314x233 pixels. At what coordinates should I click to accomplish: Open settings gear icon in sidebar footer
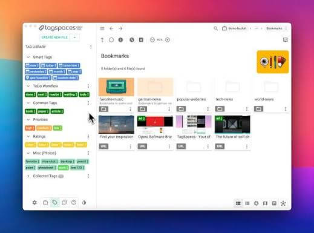point(34,202)
